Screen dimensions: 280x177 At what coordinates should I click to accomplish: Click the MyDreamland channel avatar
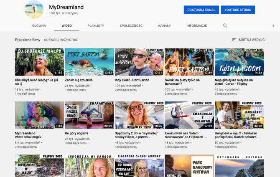34,10
